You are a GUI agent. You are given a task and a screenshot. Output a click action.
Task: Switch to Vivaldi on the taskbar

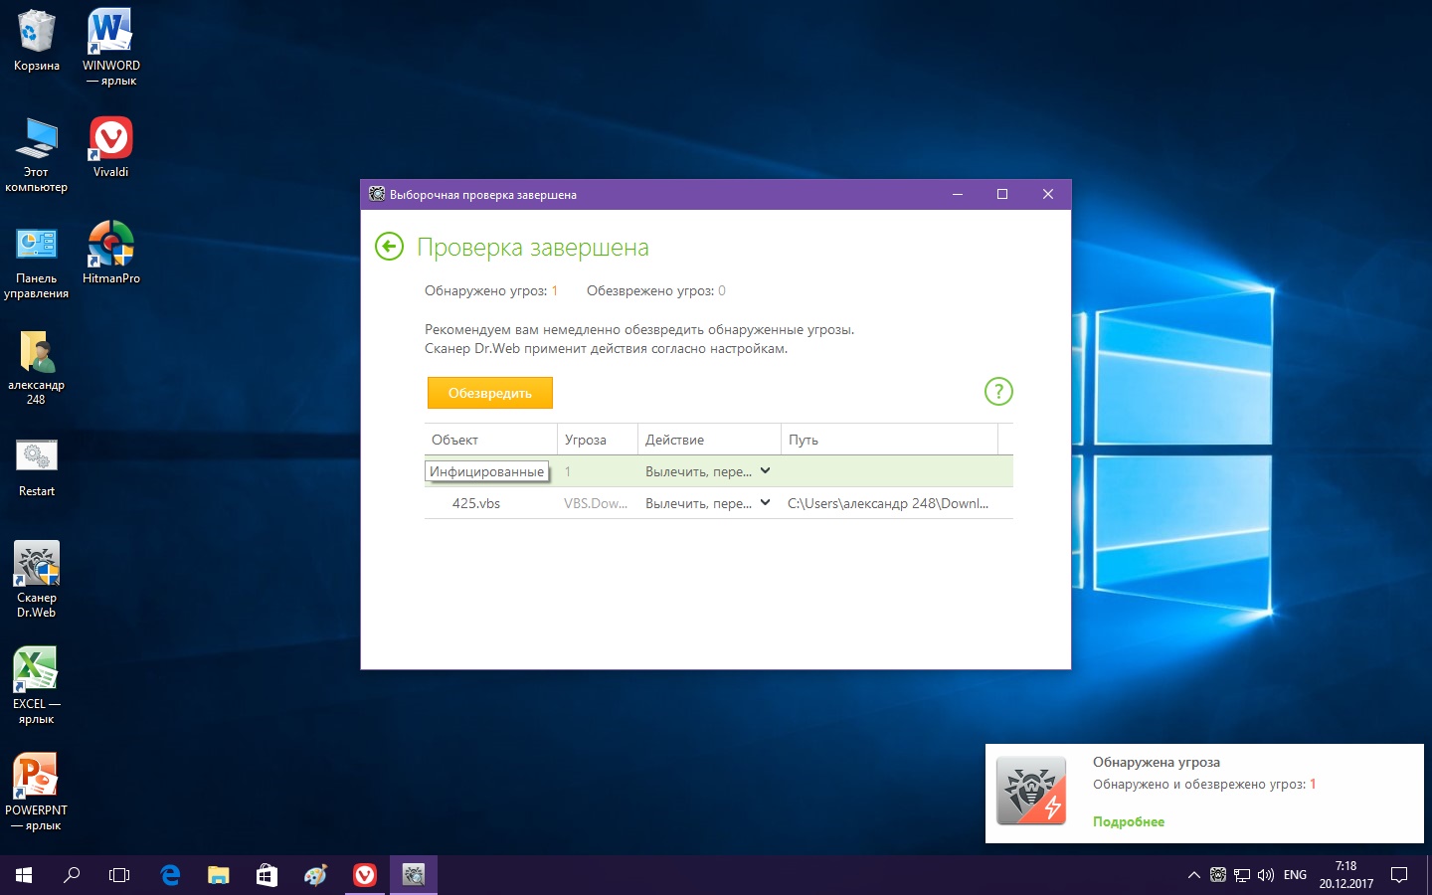click(365, 875)
